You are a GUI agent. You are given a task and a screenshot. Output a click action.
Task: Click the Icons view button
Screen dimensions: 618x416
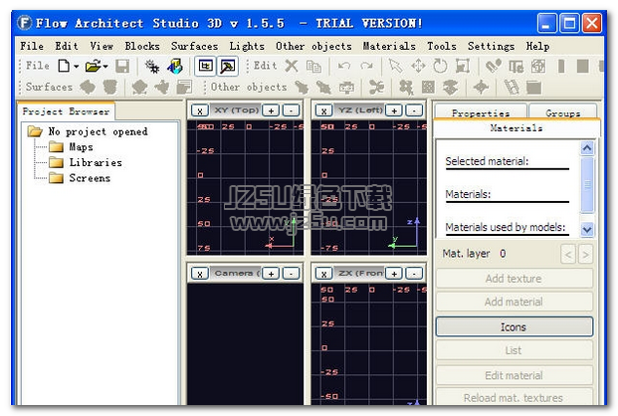pyautogui.click(x=514, y=326)
